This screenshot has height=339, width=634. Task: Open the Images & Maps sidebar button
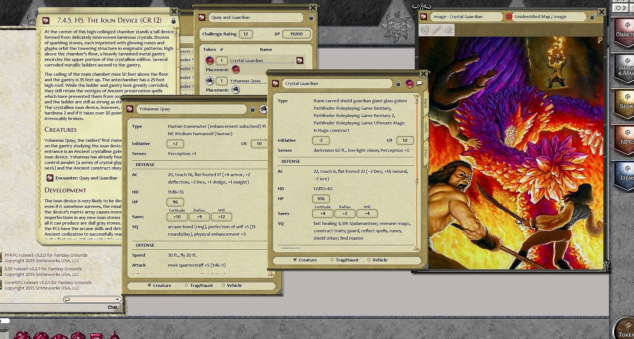point(624,69)
